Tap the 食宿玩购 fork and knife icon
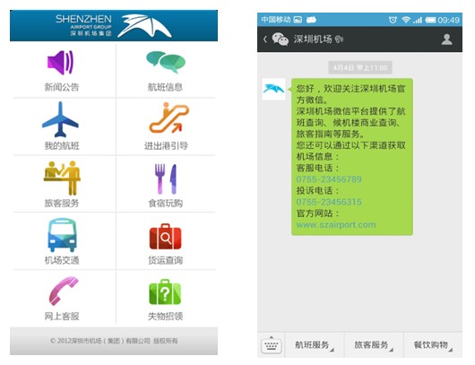The width and height of the screenshot is (475, 365). point(166,179)
